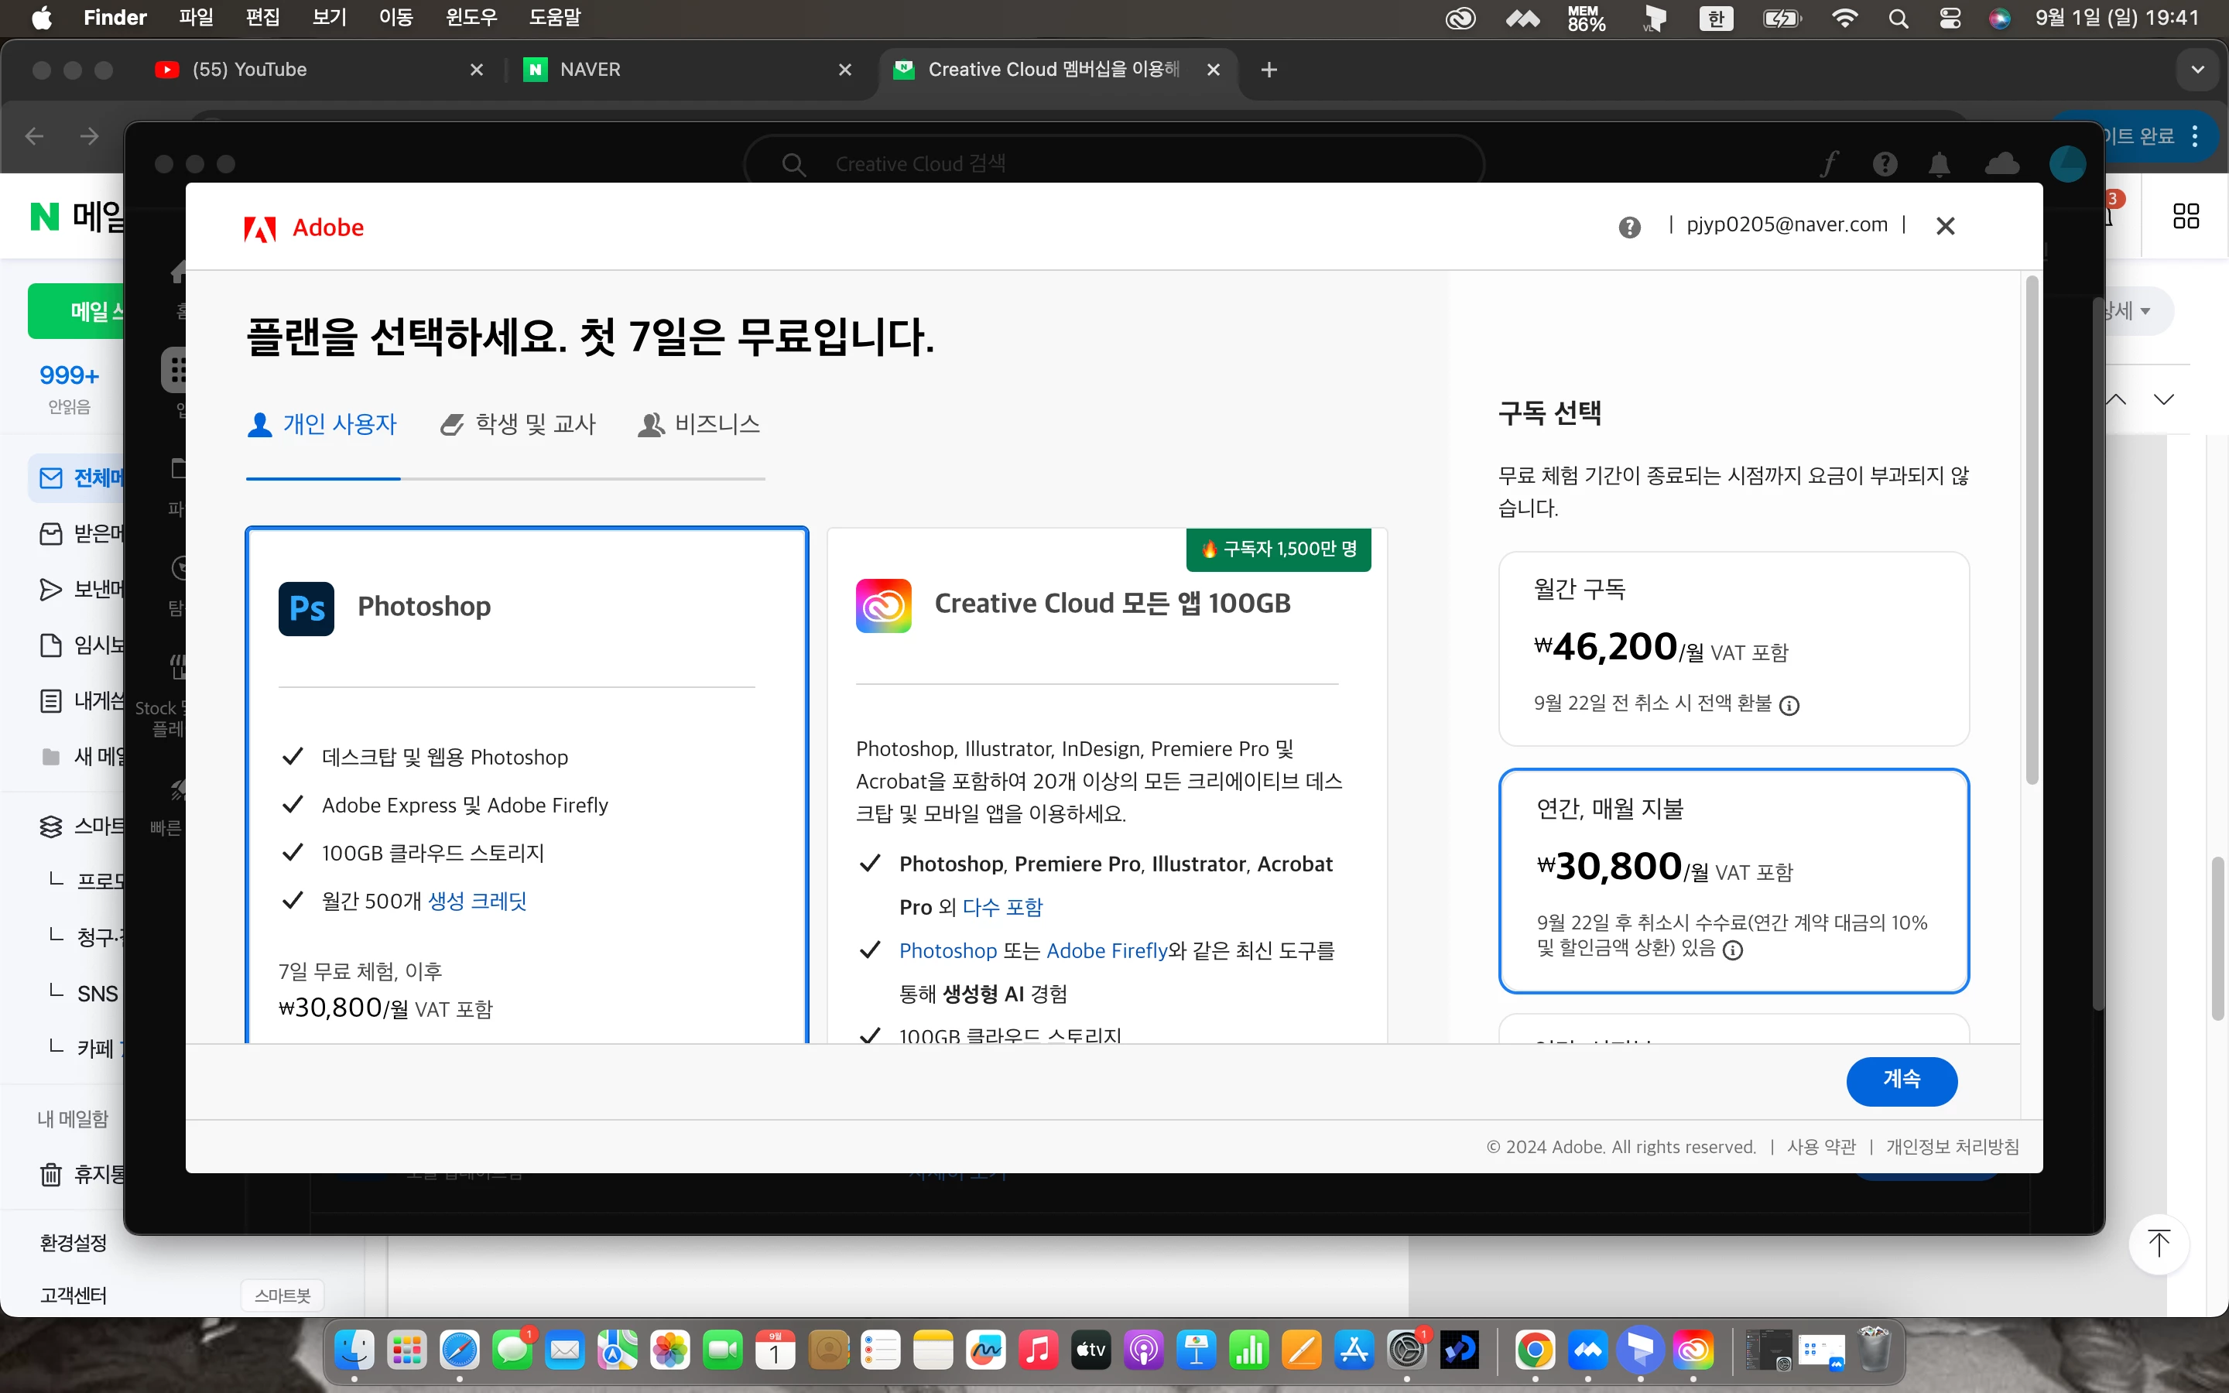Click the Creative Cloud search magnifier icon
The image size is (2229, 1393).
coord(793,164)
